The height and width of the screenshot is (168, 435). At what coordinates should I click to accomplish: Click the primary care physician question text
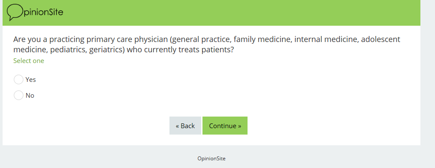coord(207,44)
